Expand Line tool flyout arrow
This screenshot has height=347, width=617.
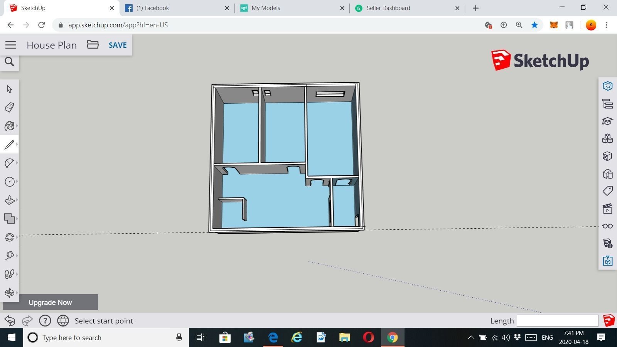pyautogui.click(x=17, y=145)
